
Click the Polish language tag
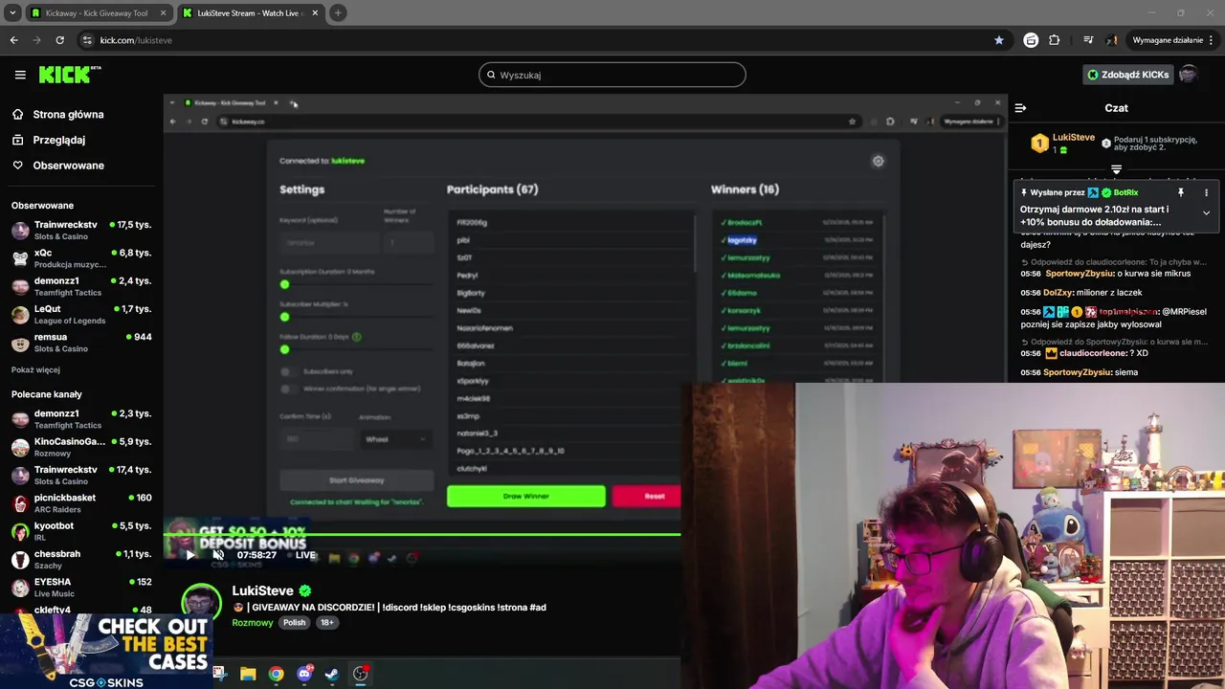294,622
